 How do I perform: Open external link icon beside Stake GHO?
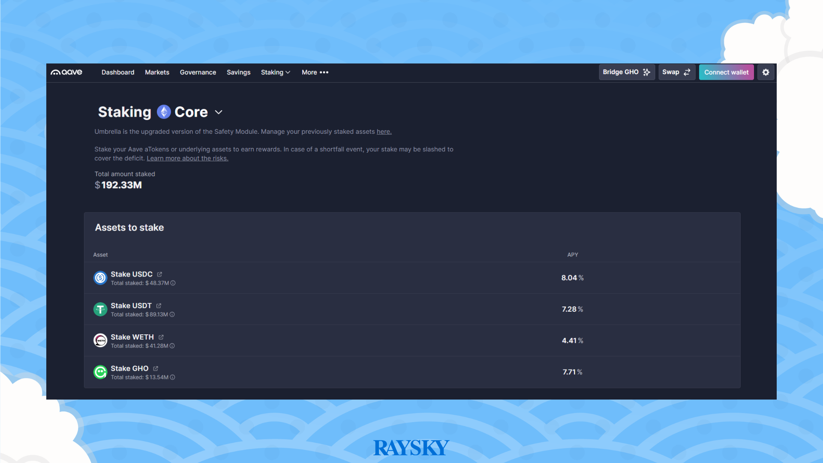[x=156, y=368]
